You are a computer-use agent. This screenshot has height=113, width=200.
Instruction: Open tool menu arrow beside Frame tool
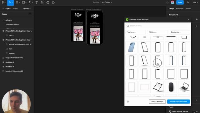coord(19,3)
